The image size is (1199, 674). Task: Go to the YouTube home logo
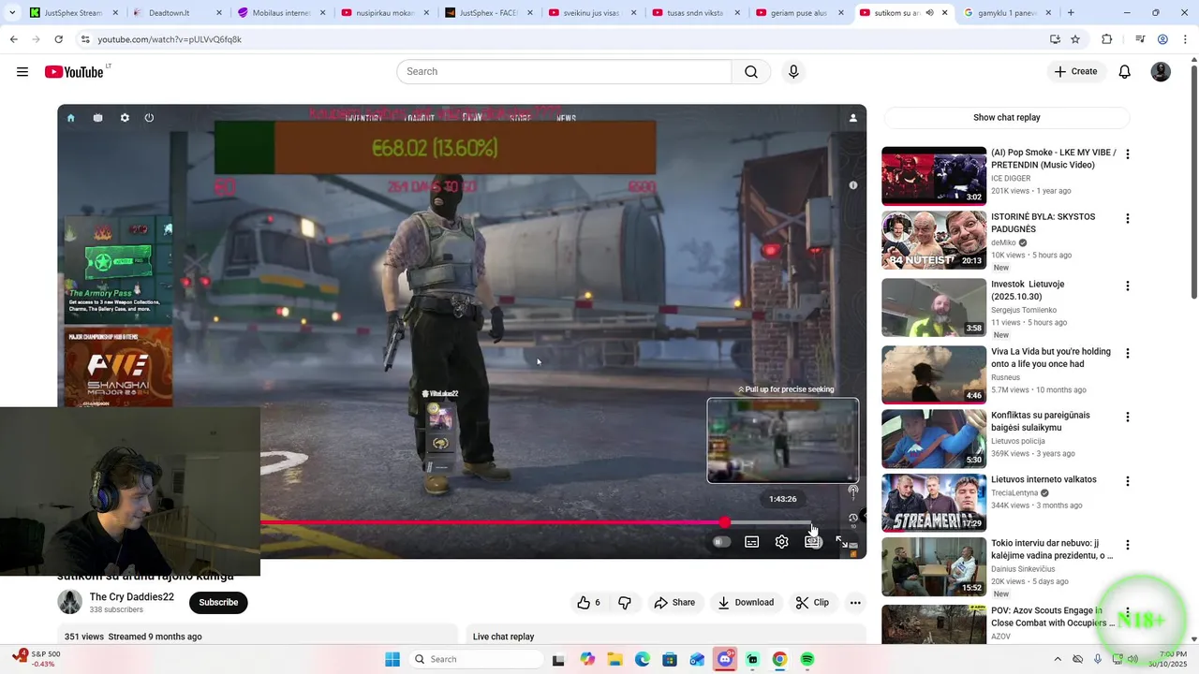tap(75, 72)
